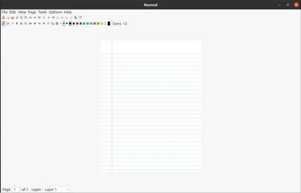Open the Help menu

[68, 12]
